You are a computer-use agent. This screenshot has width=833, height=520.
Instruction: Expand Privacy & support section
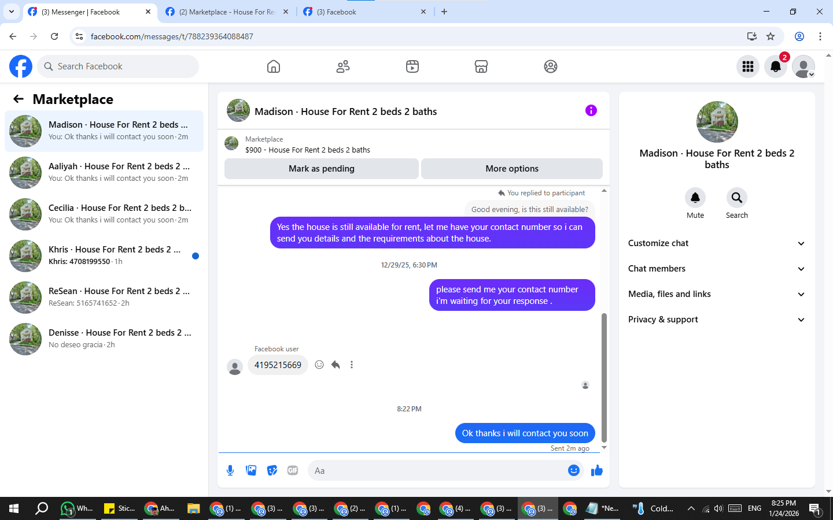tap(717, 320)
